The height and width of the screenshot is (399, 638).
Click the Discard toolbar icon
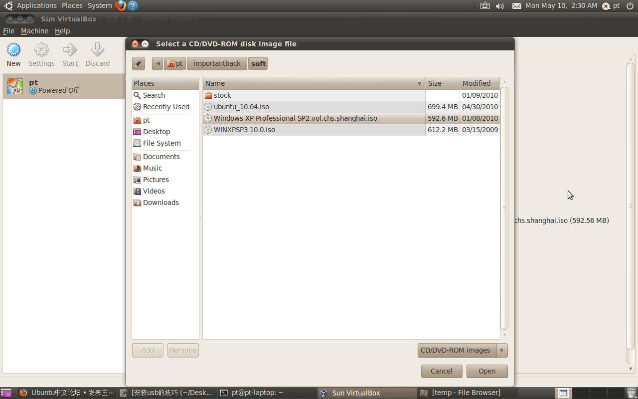click(97, 49)
